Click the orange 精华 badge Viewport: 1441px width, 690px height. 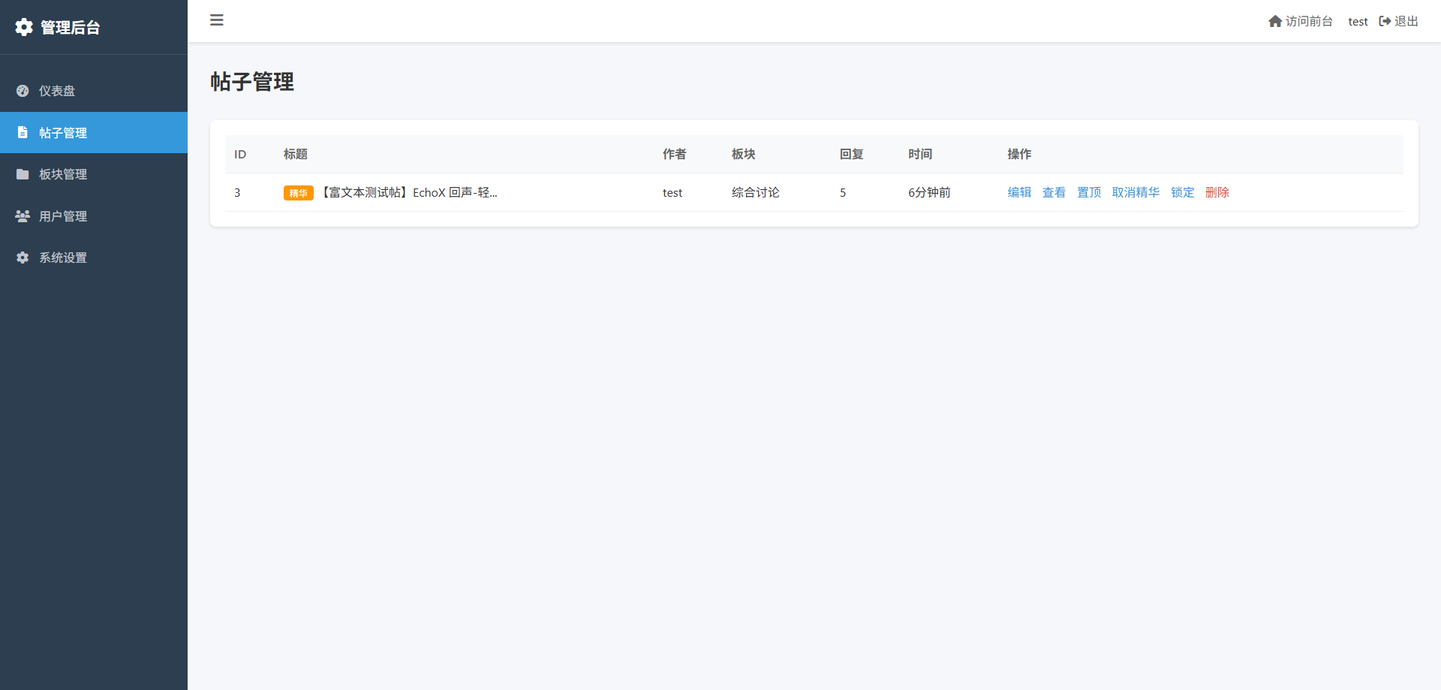point(298,193)
